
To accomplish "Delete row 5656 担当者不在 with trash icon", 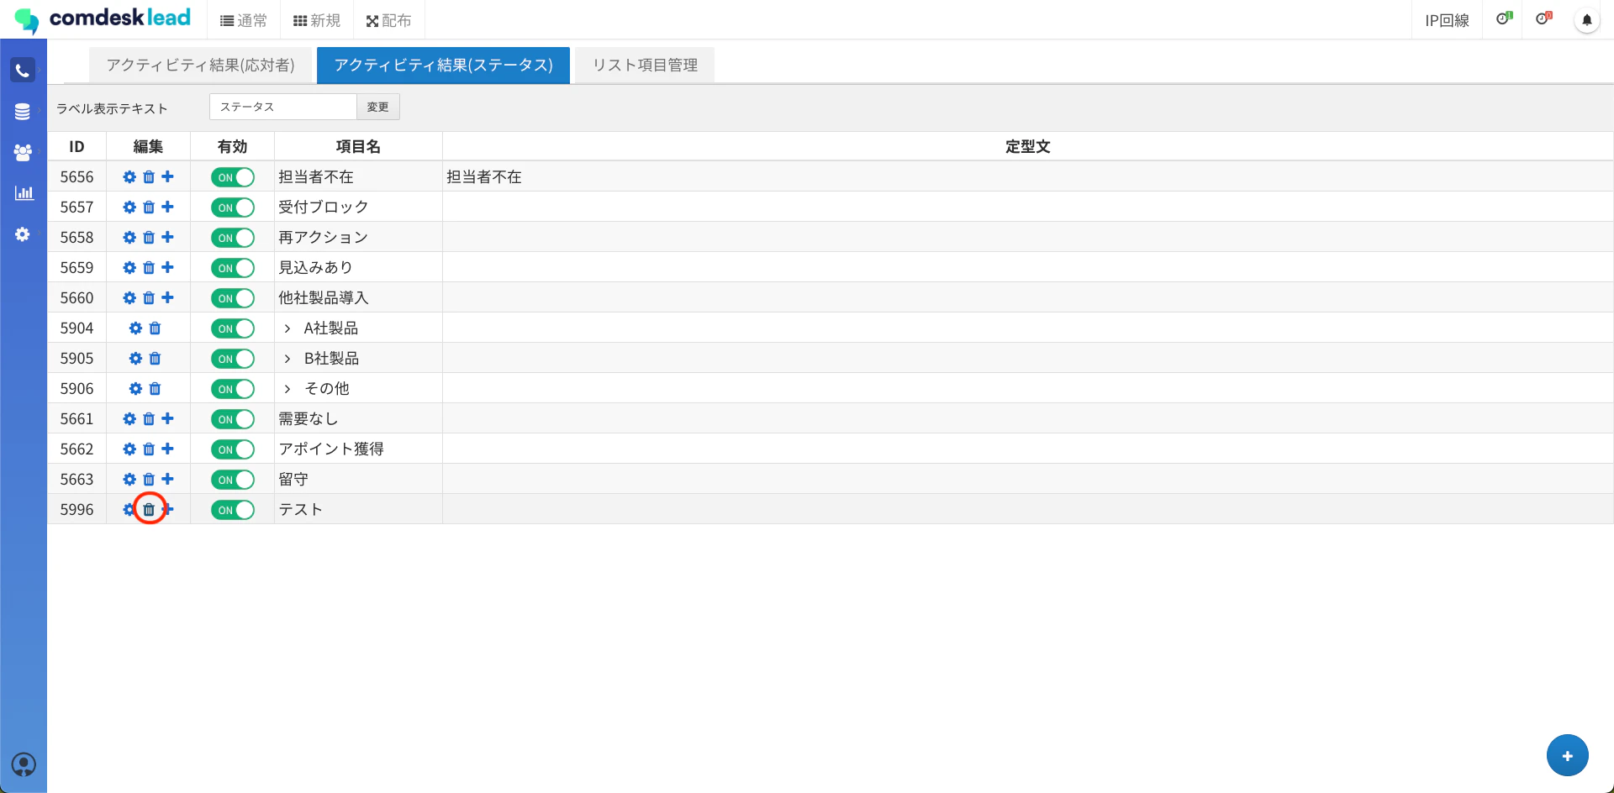I will point(149,177).
